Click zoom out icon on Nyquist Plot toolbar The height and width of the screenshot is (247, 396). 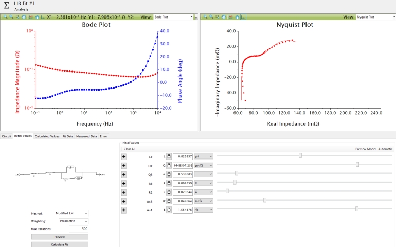pyautogui.click(x=211, y=17)
